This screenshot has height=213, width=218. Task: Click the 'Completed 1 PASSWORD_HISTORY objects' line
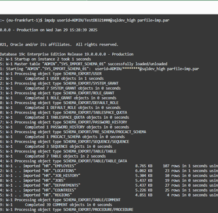coord(65,127)
